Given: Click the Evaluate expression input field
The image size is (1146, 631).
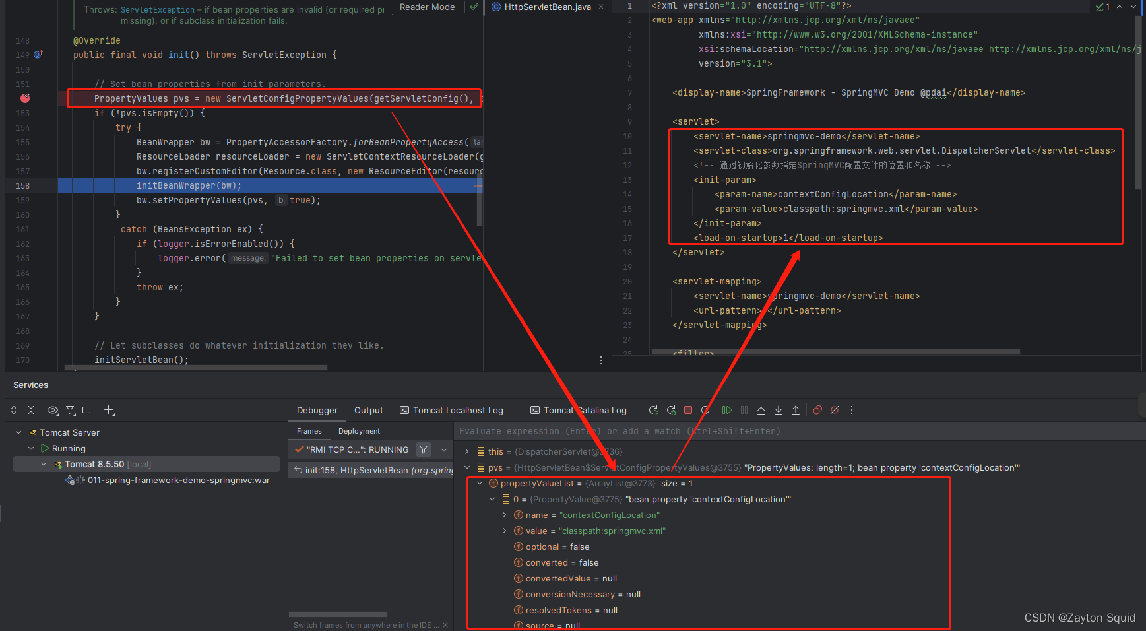Looking at the screenshot, I should coord(800,431).
